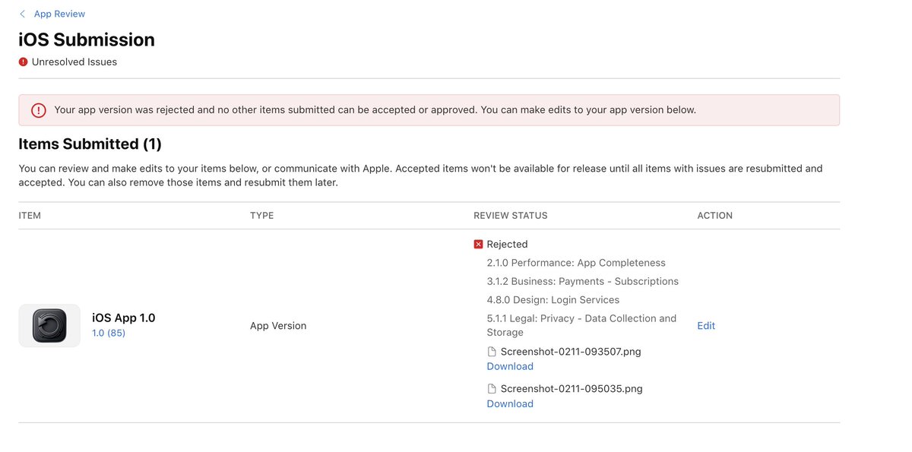Image resolution: width=912 pixels, height=452 pixels.
Task: Select '4.8.0 Design: Login Services' text
Action: 553,300
